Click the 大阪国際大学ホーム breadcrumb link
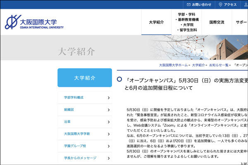Image resolution: width=248 pixels, height=165 pixels. coord(173,65)
